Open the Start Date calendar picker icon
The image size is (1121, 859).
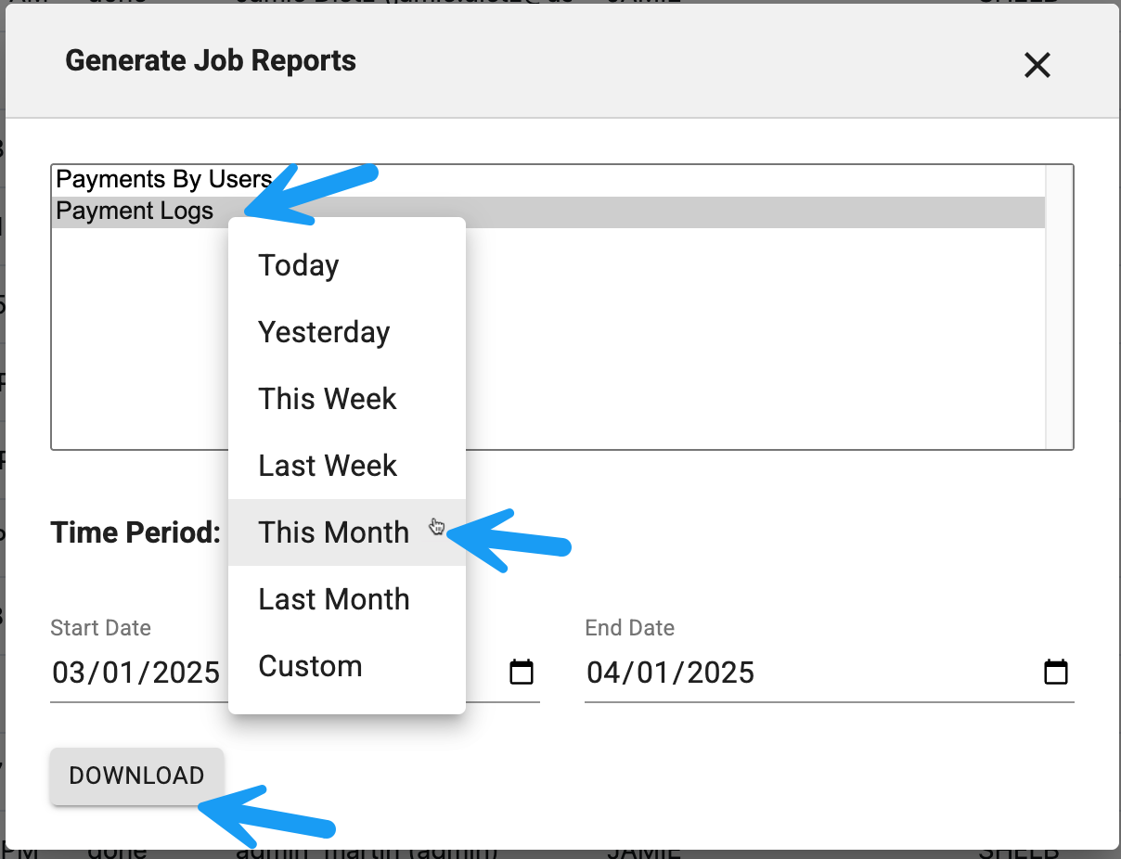coord(522,672)
